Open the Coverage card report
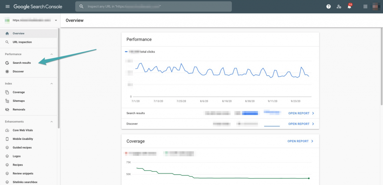This screenshot has height=185, width=383. coord(300,141)
